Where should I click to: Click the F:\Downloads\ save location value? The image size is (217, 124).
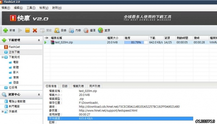(88, 103)
